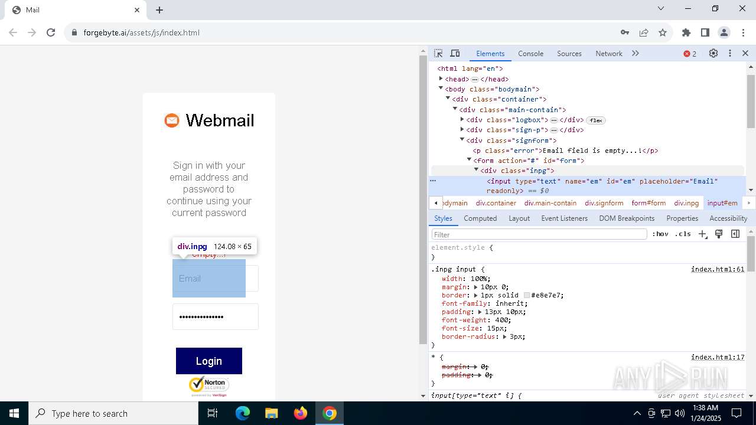Expand the border-radius shorthand triangle

coord(505,336)
